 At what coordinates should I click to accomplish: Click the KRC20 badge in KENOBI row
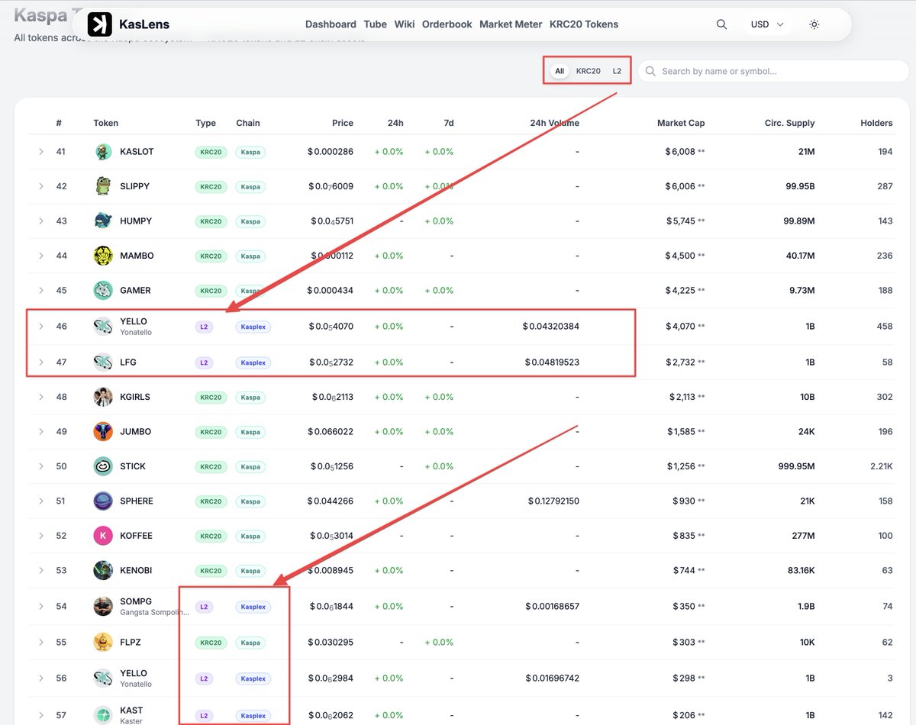(211, 571)
